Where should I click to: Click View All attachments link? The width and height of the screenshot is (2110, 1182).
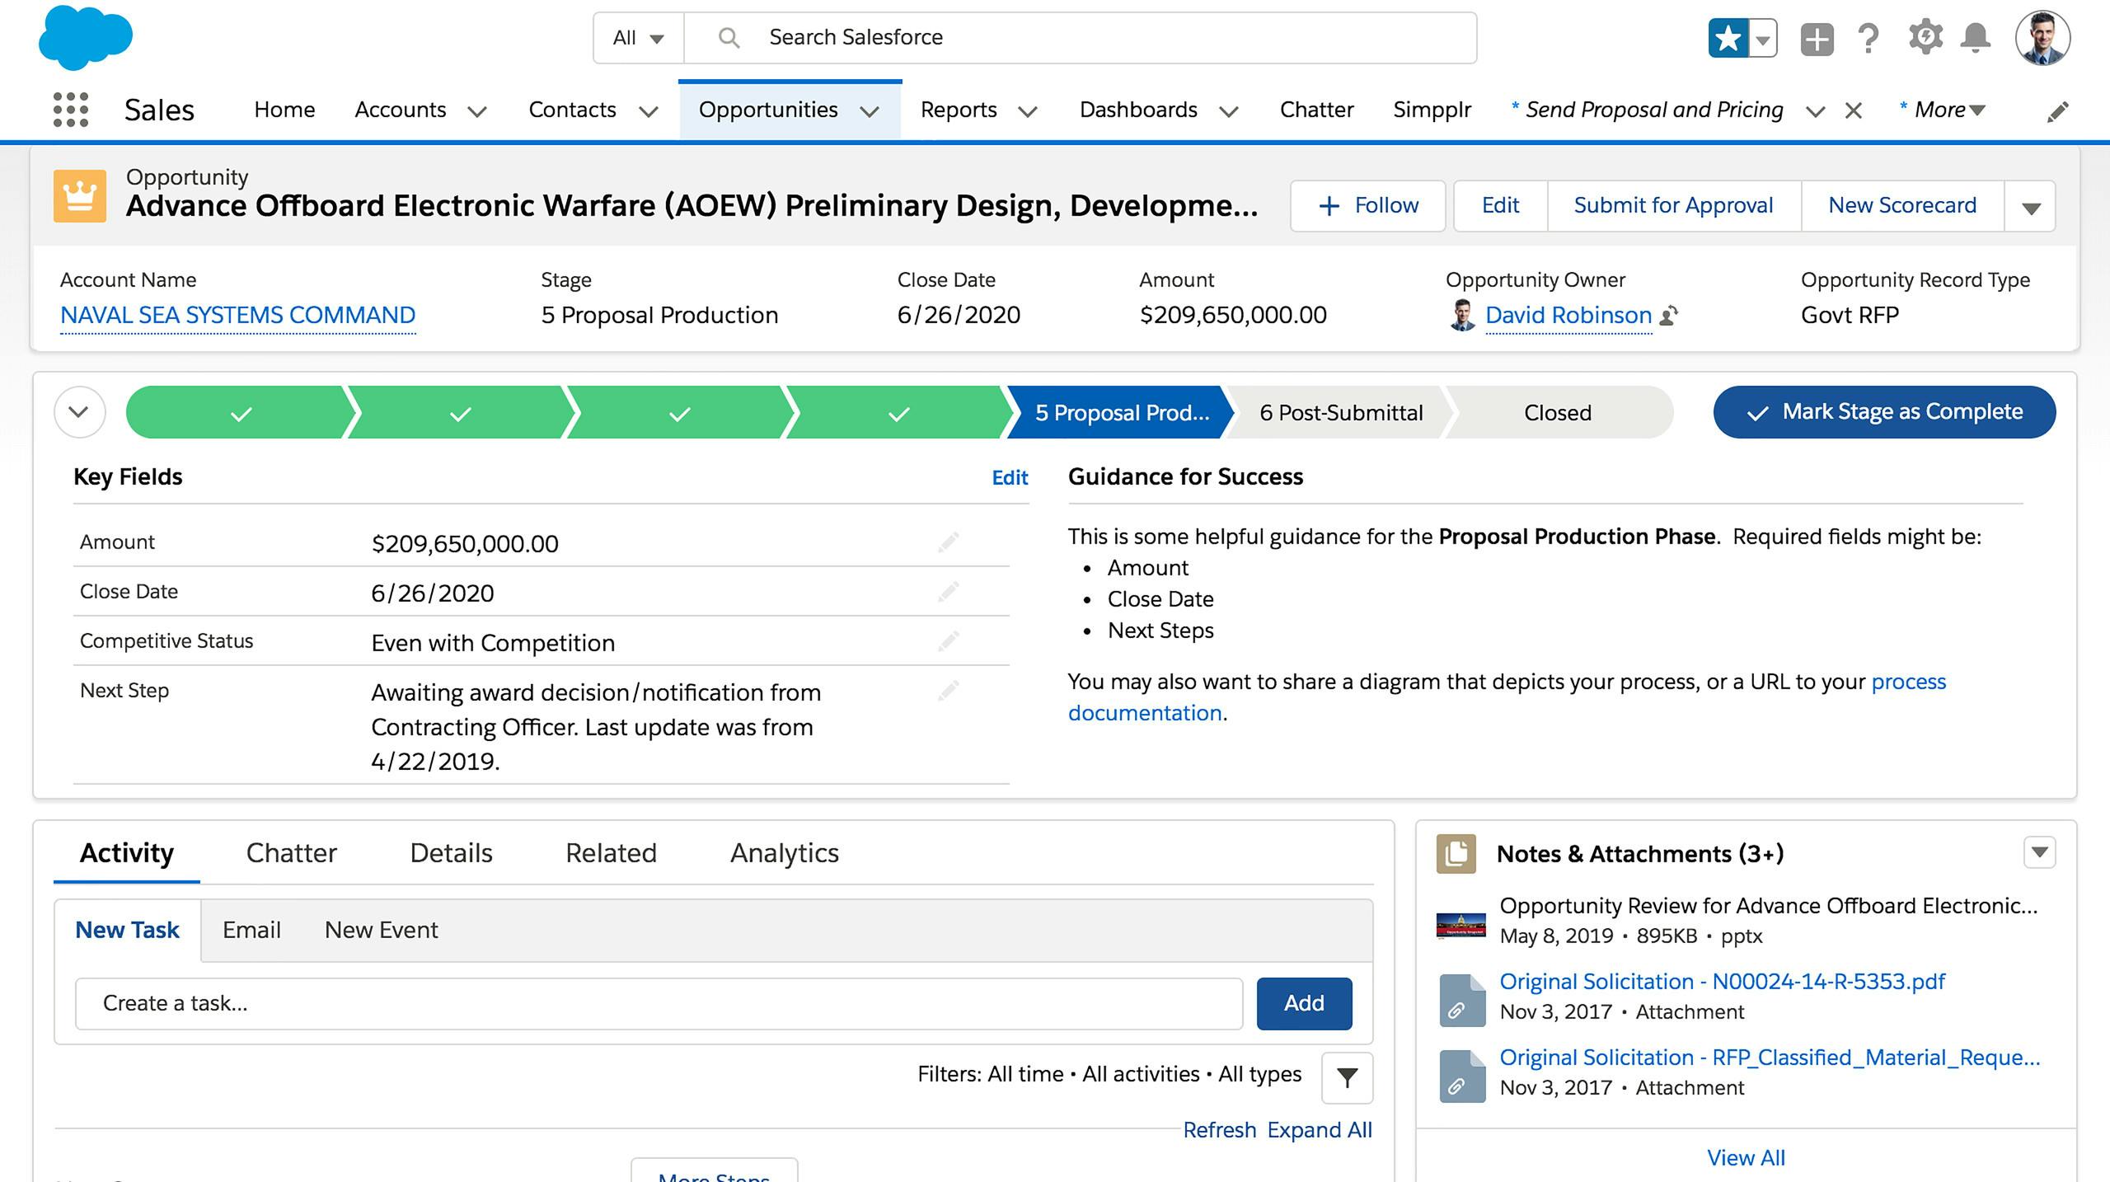1746,1157
